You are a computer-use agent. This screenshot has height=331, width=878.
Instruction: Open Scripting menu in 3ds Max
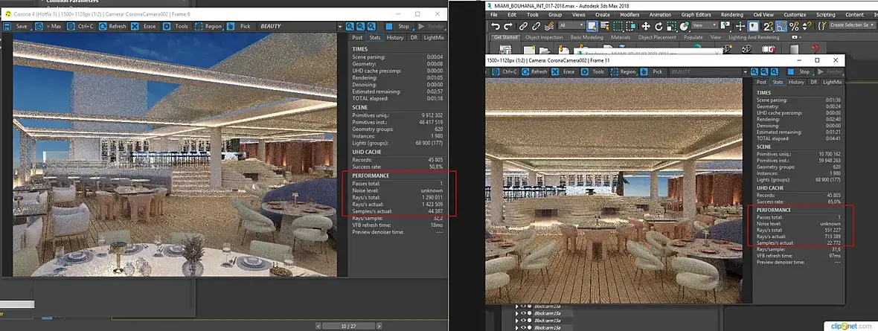coord(825,15)
